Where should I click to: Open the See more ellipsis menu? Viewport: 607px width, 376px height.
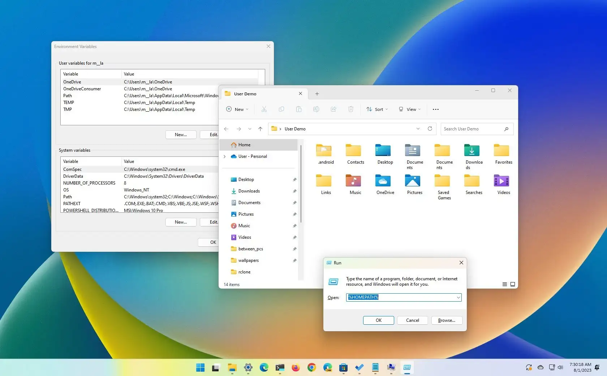point(435,109)
